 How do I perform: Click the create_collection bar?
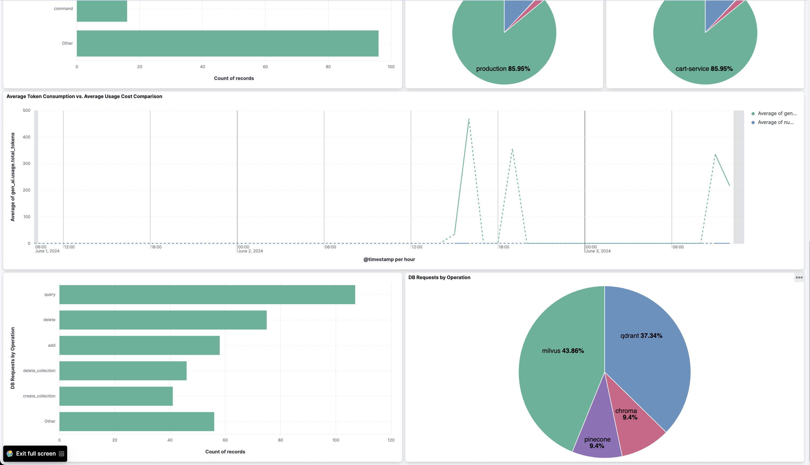point(116,396)
